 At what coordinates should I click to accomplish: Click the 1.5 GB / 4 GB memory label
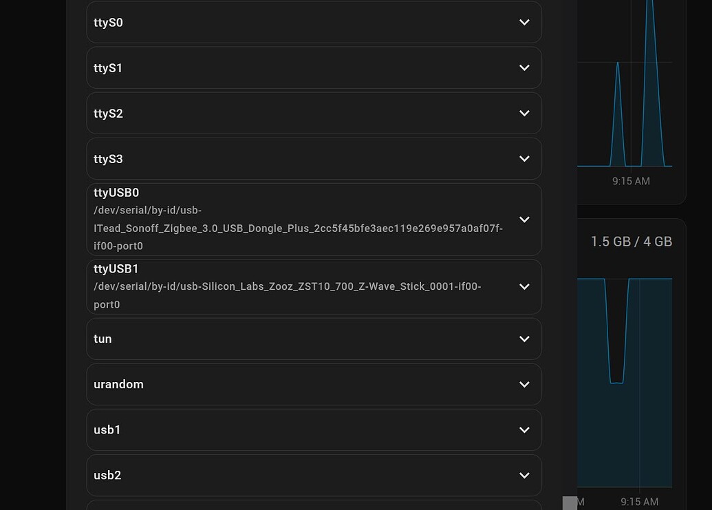tap(631, 242)
